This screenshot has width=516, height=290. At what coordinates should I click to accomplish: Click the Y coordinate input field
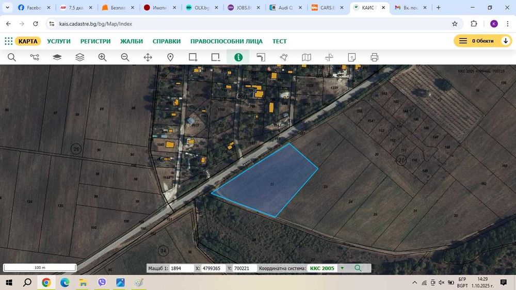(x=245, y=268)
